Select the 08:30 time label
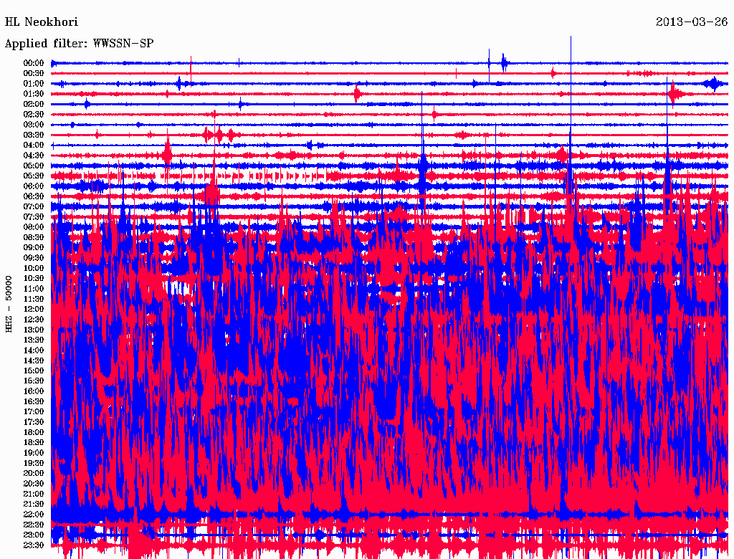 pos(34,237)
